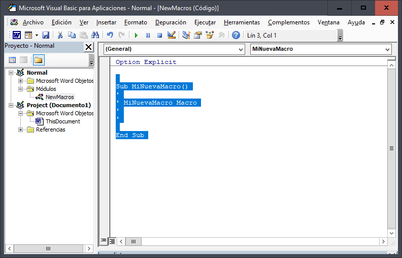Click code window scroll down arrow
Viewport: 402px width, 258px height.
391,233
